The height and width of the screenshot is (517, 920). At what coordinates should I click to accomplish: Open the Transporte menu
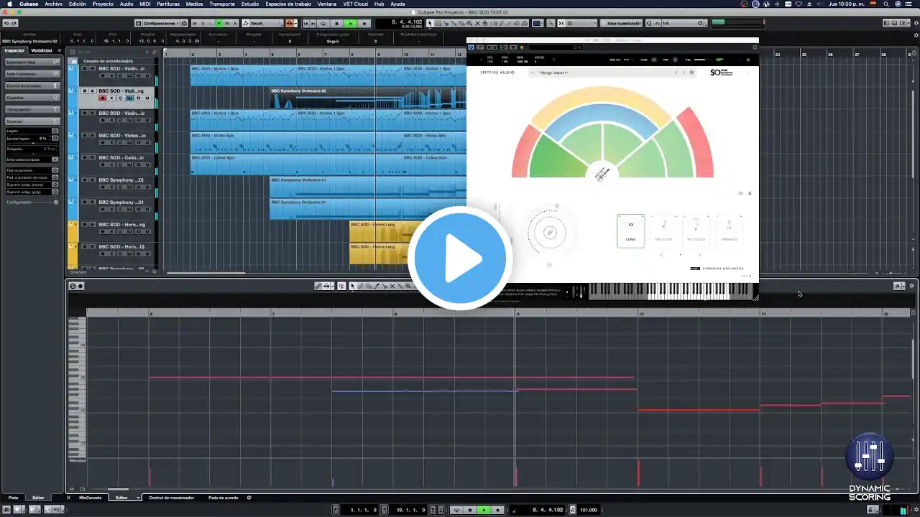222,4
